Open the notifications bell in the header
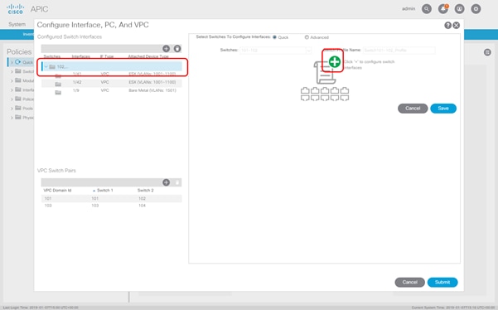 click(443, 9)
